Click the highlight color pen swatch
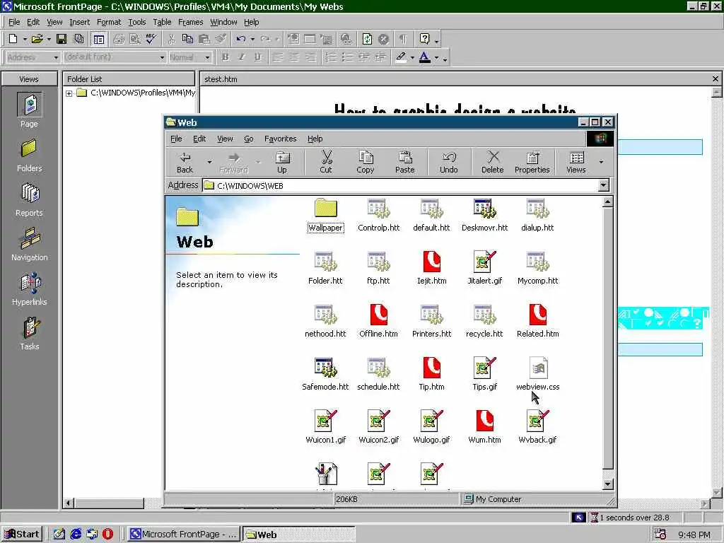The height and width of the screenshot is (543, 724). [x=401, y=57]
